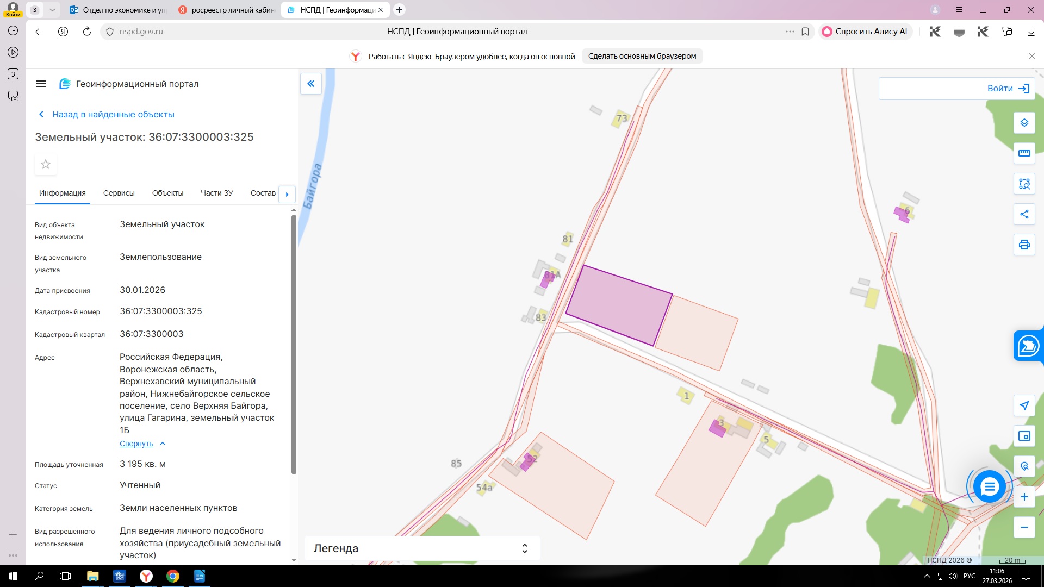Locate my position with arrow icon

[1024, 405]
